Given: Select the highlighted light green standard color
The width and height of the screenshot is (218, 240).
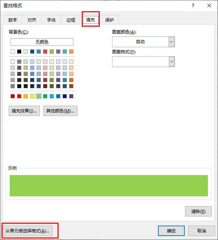Looking at the screenshot, I should click(x=39, y=96).
